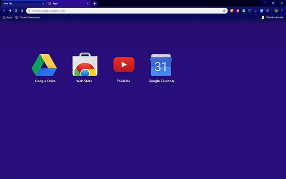Click the small blue triangle extension icon
This screenshot has height=179, width=286.
point(256,11)
